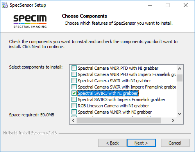
Task: Close the SpecSensor Setup window
Action: [186, 5]
